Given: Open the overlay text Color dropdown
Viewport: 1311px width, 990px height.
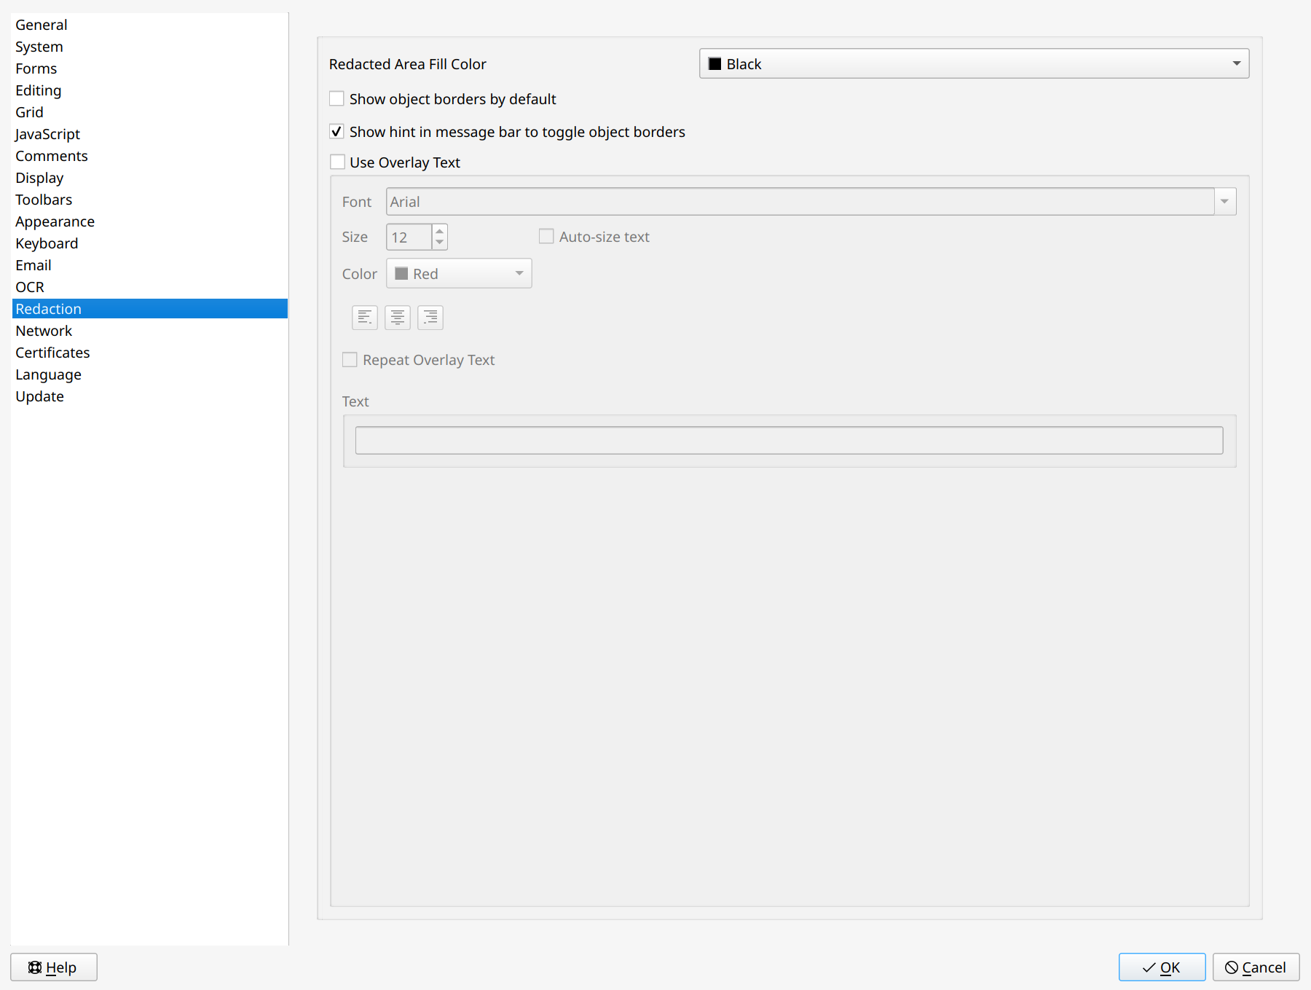Looking at the screenshot, I should pyautogui.click(x=518, y=273).
